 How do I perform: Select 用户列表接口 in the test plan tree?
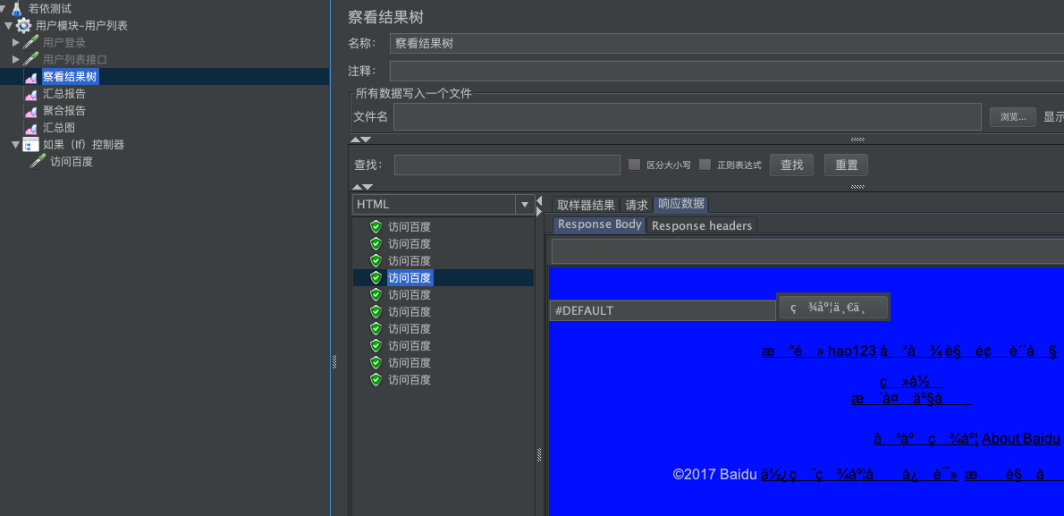pyautogui.click(x=75, y=59)
